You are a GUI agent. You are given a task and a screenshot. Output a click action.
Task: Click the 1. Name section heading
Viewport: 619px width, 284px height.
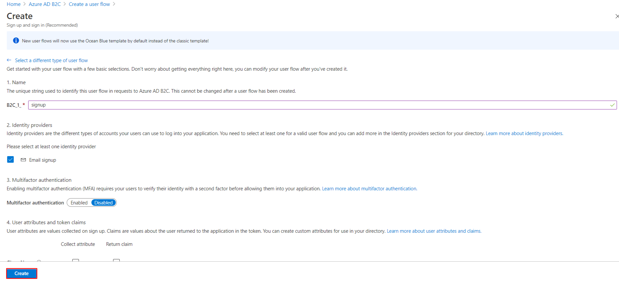[16, 83]
